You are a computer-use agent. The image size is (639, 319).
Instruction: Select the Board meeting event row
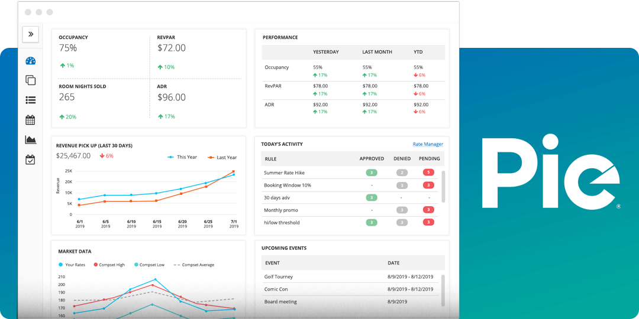pyautogui.click(x=351, y=302)
